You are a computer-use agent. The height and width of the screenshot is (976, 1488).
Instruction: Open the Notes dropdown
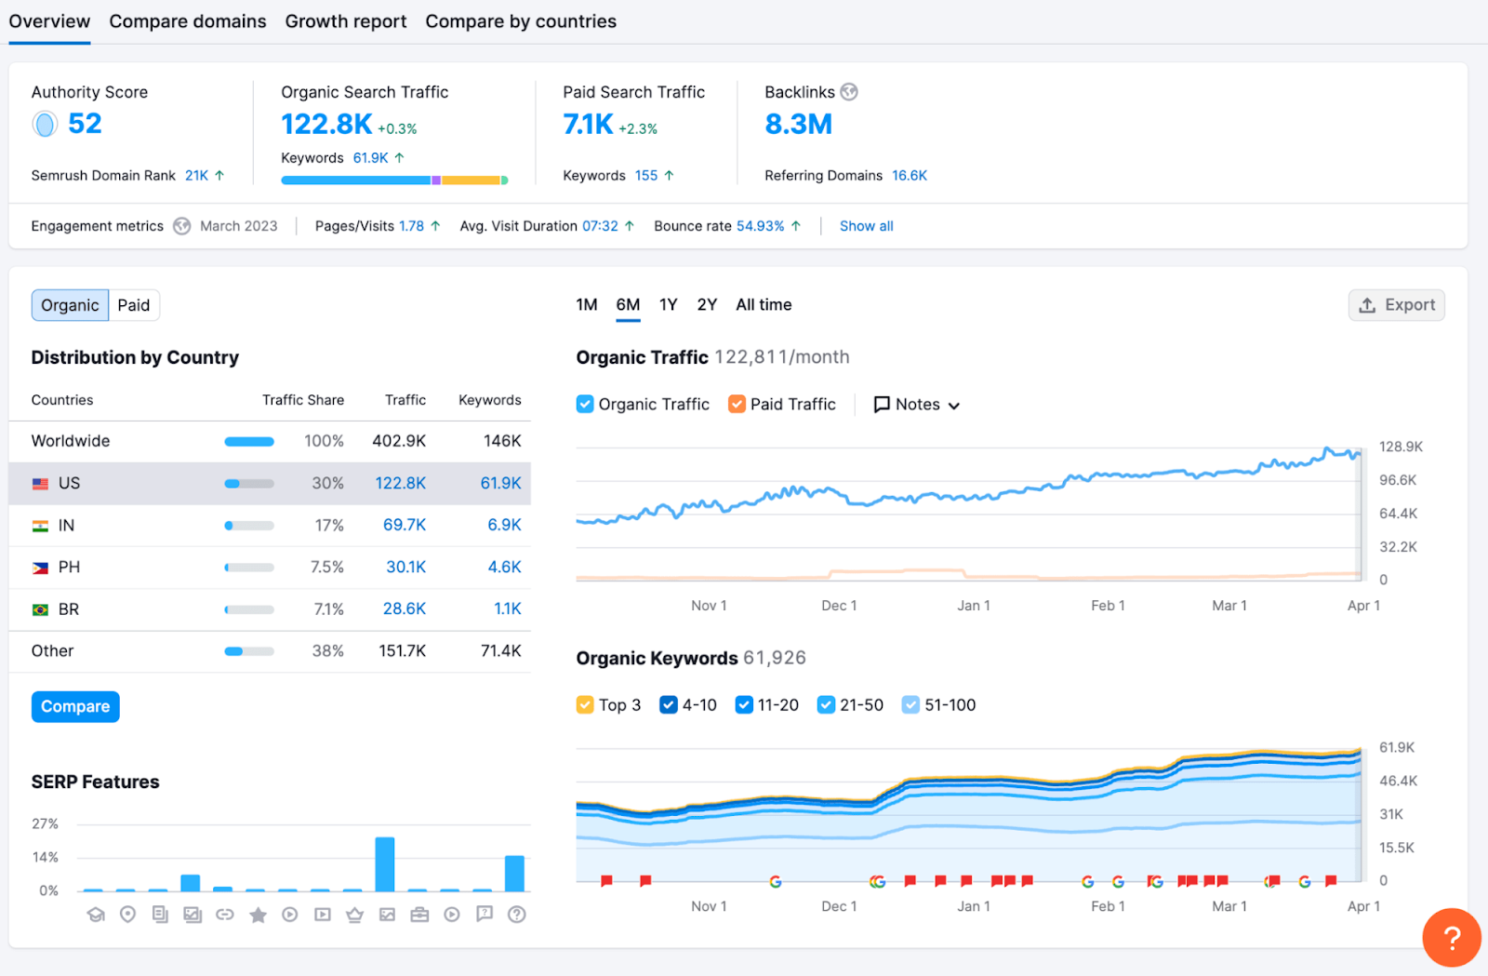(917, 405)
